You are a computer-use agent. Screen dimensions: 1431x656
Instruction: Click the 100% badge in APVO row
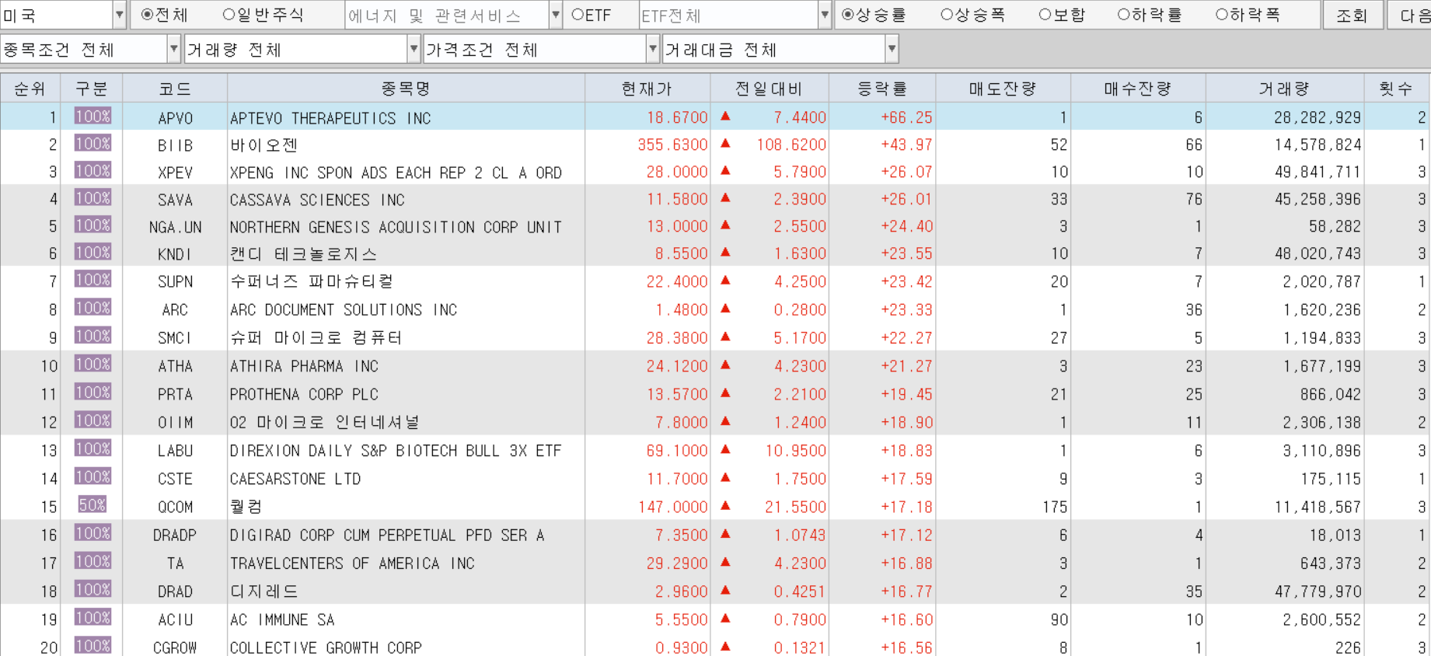(92, 117)
